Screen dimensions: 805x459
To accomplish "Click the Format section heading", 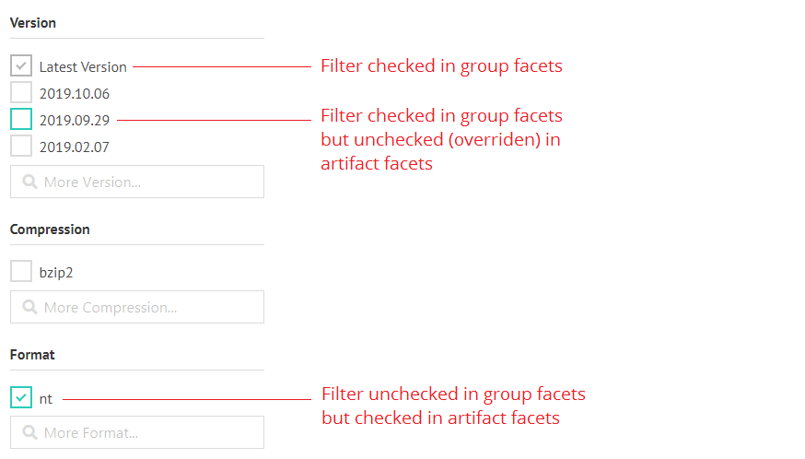I will tap(32, 355).
